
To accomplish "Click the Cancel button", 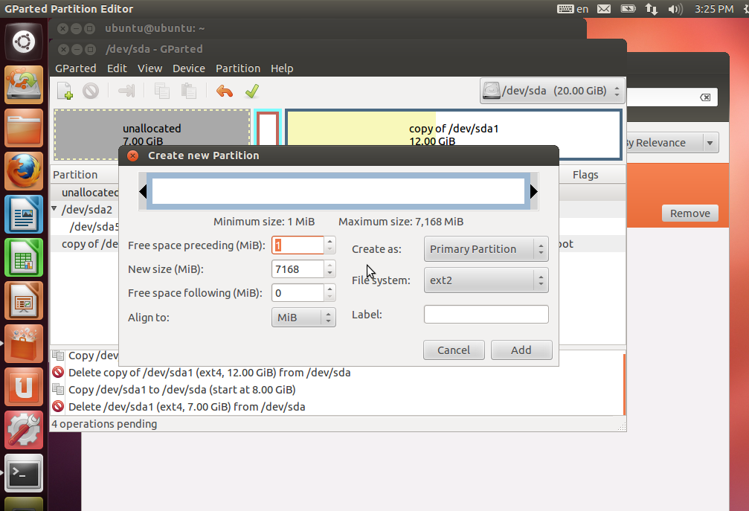I will (454, 350).
